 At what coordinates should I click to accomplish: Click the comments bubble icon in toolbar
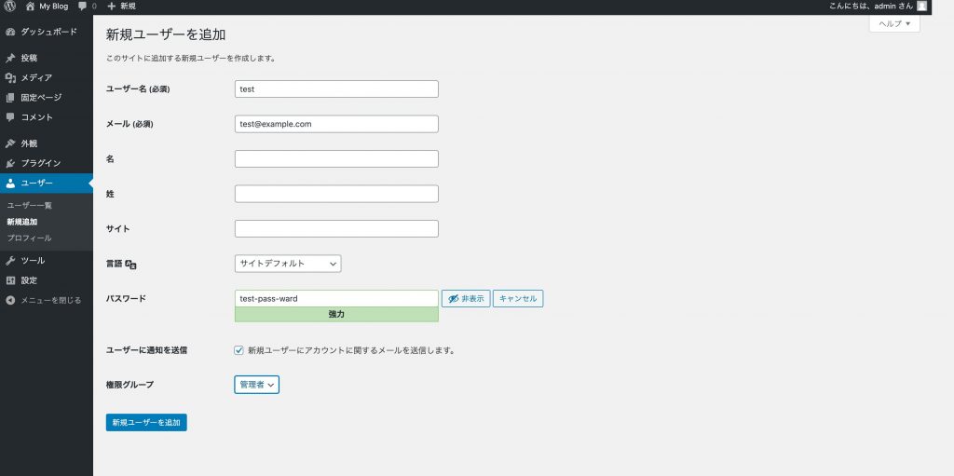tap(84, 7)
